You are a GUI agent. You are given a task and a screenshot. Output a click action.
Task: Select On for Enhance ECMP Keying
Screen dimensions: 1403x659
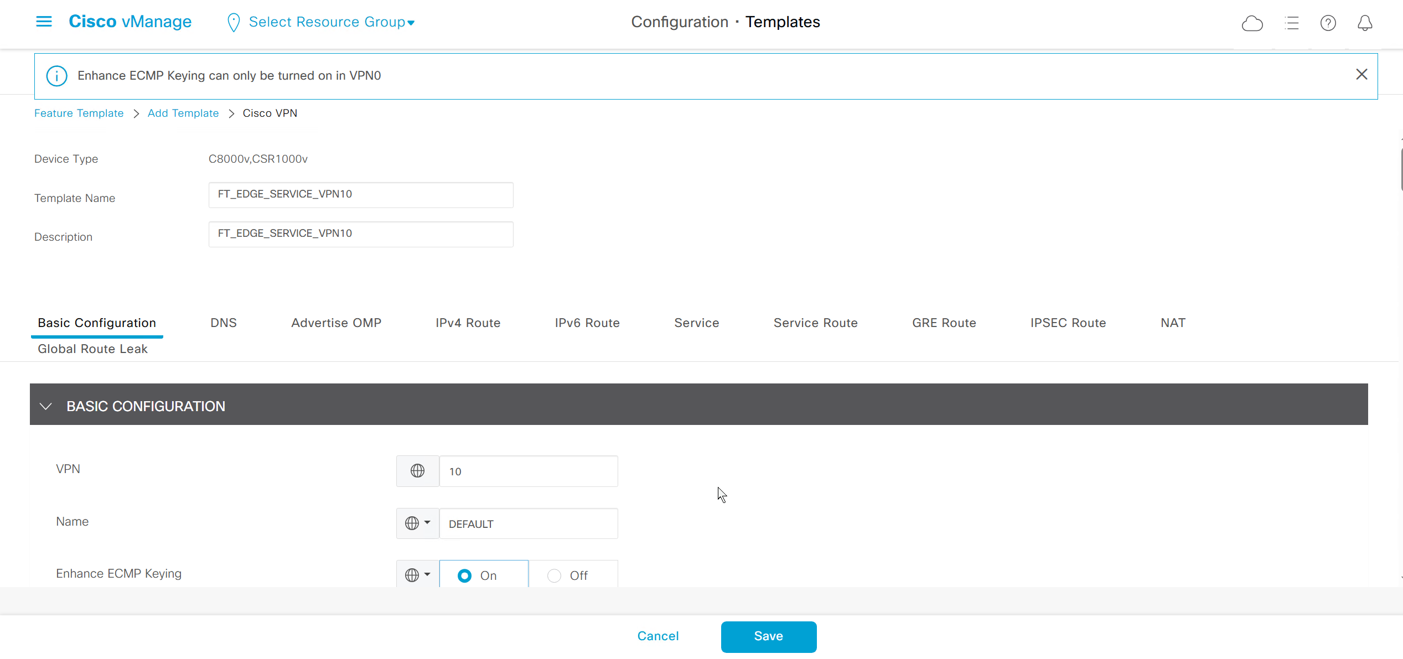[464, 575]
